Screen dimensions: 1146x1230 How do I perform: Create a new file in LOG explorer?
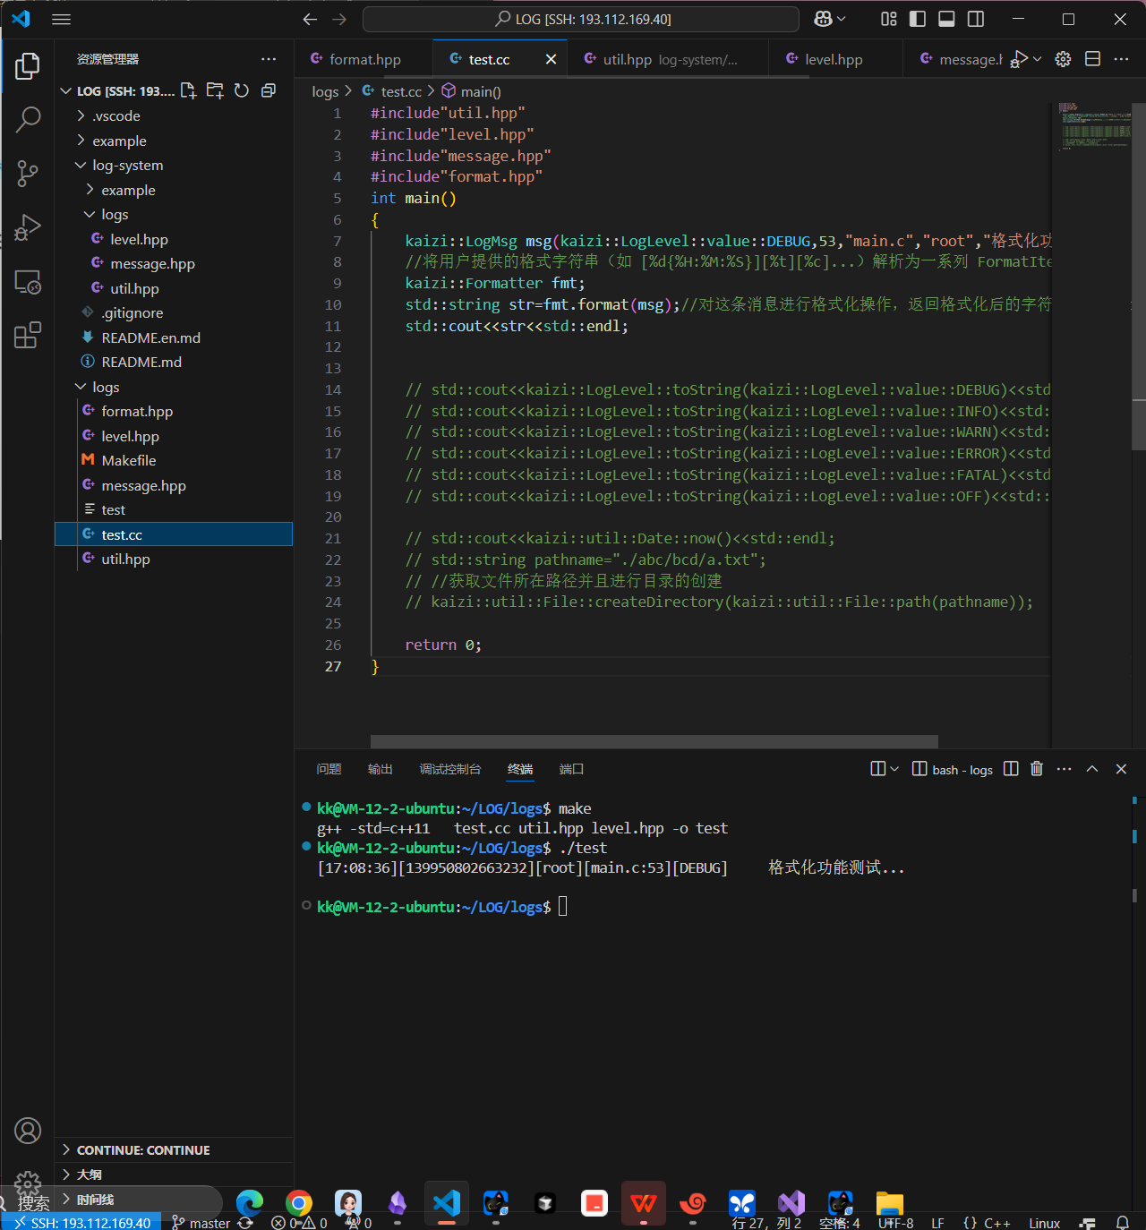tap(188, 90)
